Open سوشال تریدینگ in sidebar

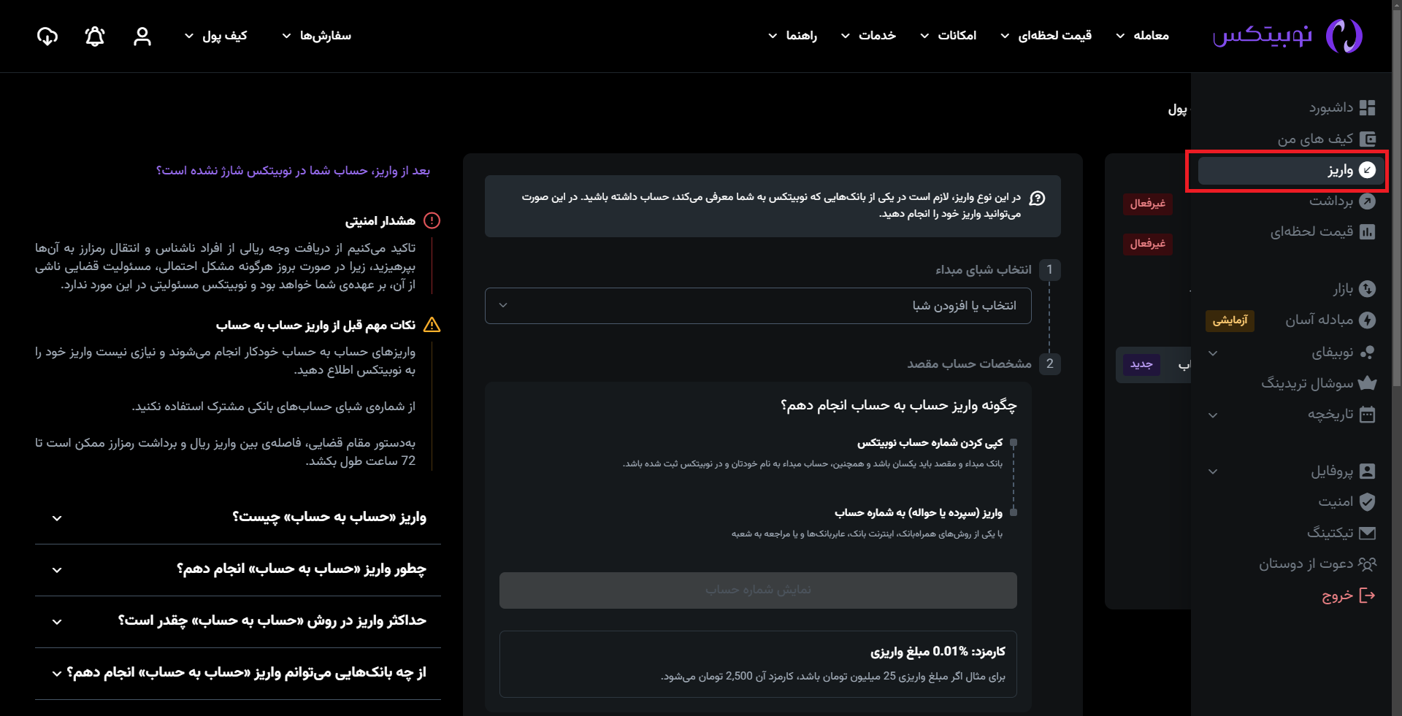pos(1307,382)
